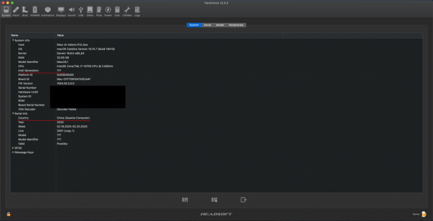Select the Valid row
This screenshot has width=433, height=221.
coord(216,144)
